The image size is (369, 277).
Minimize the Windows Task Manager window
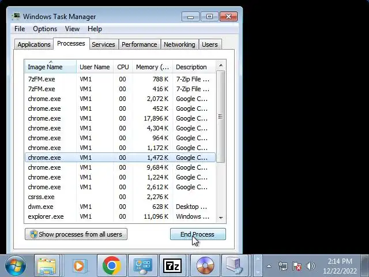tap(190, 17)
